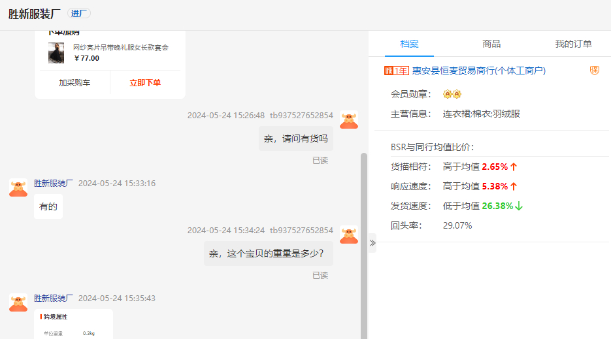The height and width of the screenshot is (339, 611).
Task: Click the 跨境属性 image message
Action: pos(73,324)
